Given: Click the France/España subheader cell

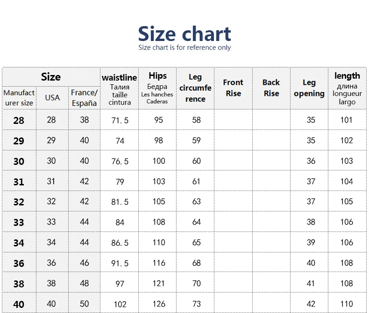Looking at the screenshot, I should tap(84, 98).
